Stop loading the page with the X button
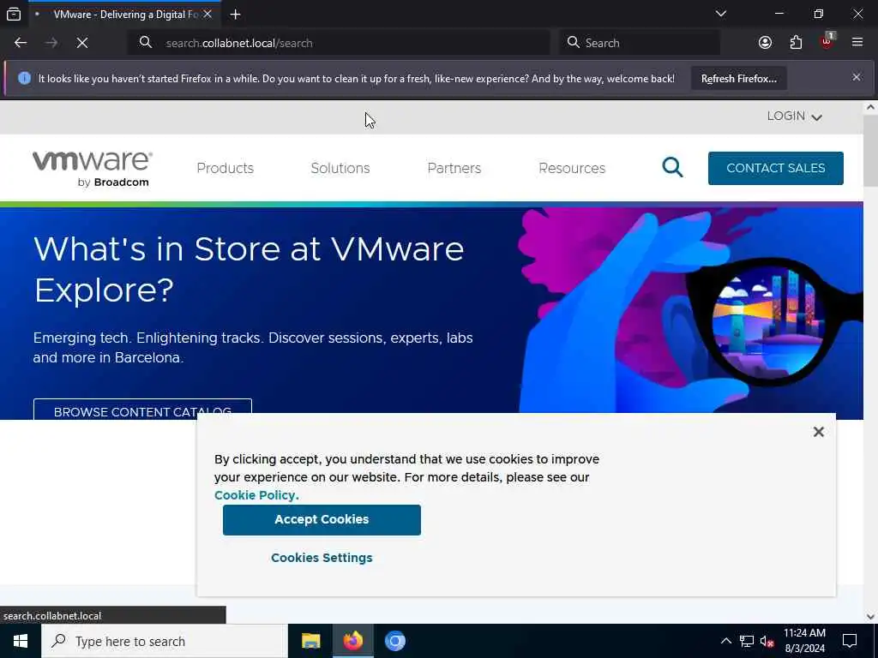 [x=81, y=43]
